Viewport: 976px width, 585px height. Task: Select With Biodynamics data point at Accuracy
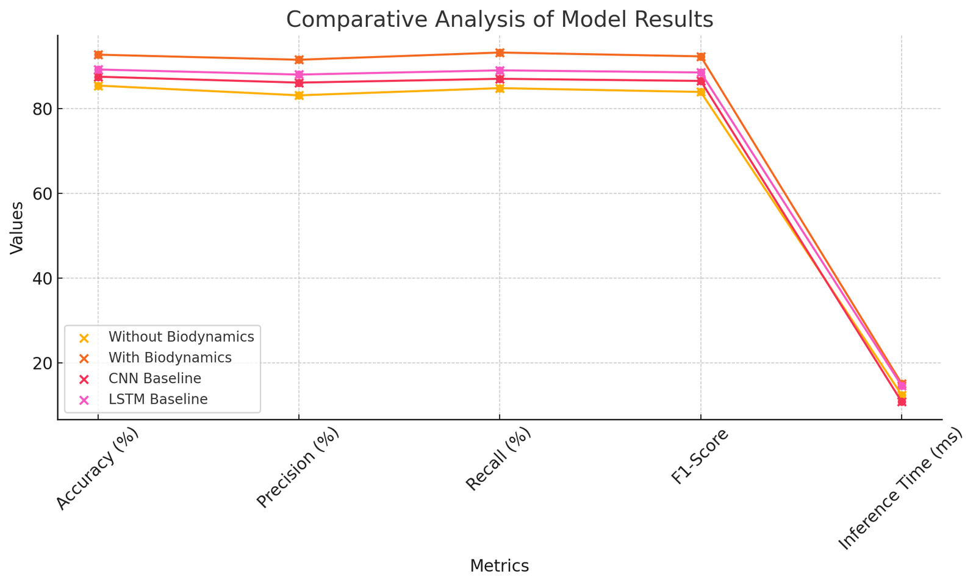pyautogui.click(x=98, y=55)
